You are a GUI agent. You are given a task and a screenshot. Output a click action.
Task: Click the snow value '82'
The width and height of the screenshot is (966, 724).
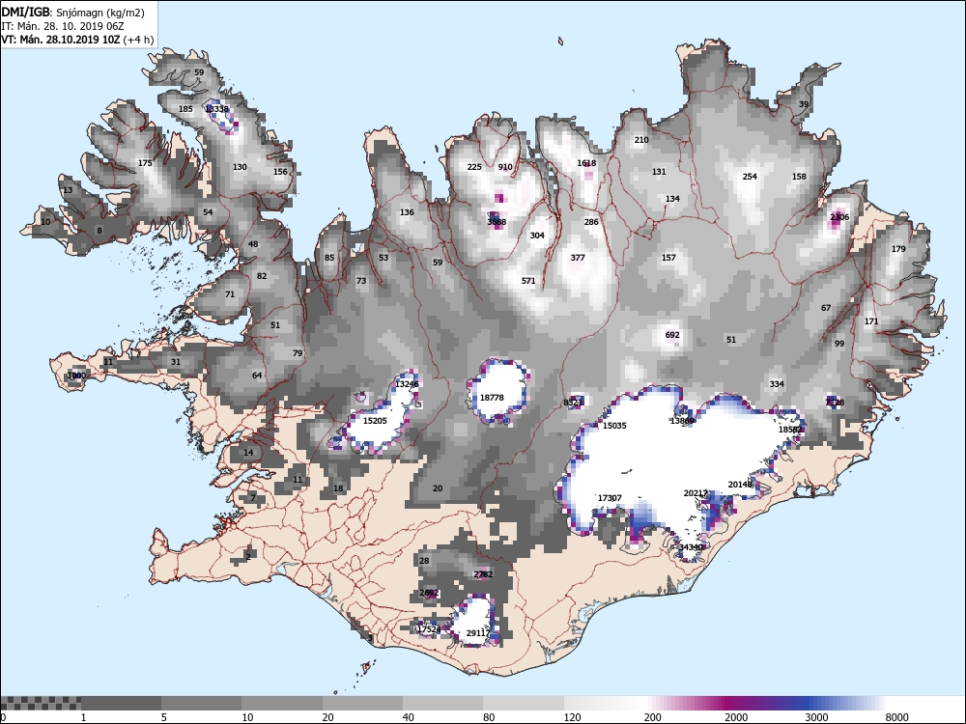point(262,276)
